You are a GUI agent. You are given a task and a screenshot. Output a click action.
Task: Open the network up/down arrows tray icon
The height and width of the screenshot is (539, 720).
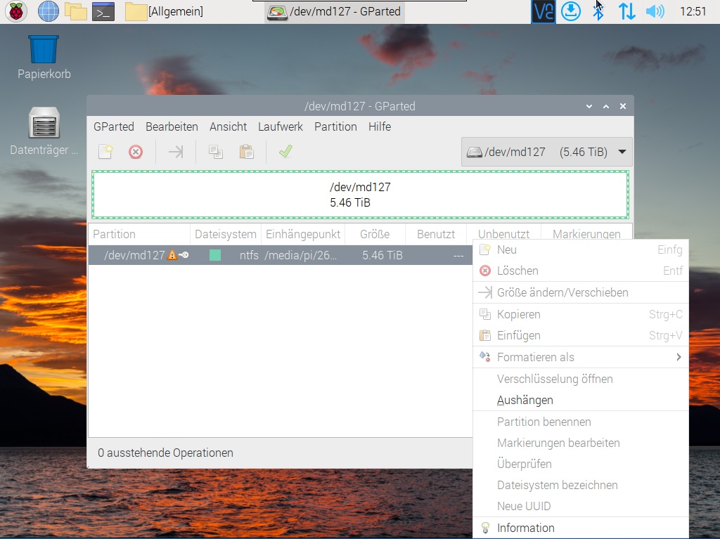(626, 11)
